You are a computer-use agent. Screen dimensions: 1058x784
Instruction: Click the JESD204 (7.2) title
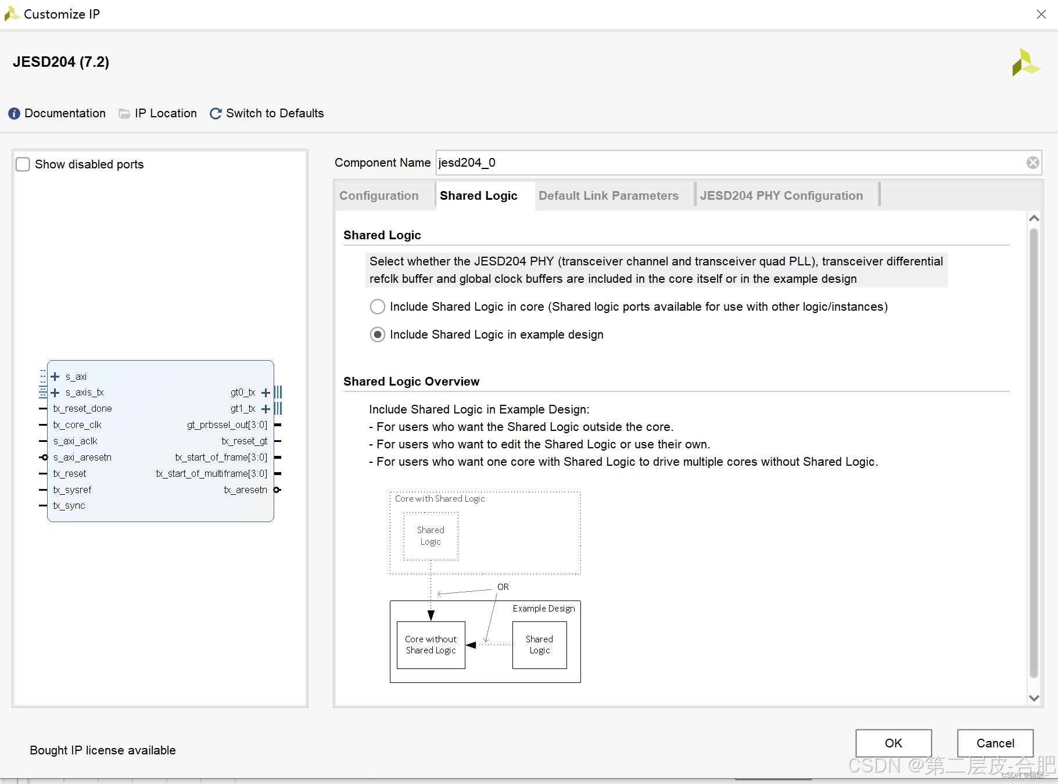coord(61,62)
